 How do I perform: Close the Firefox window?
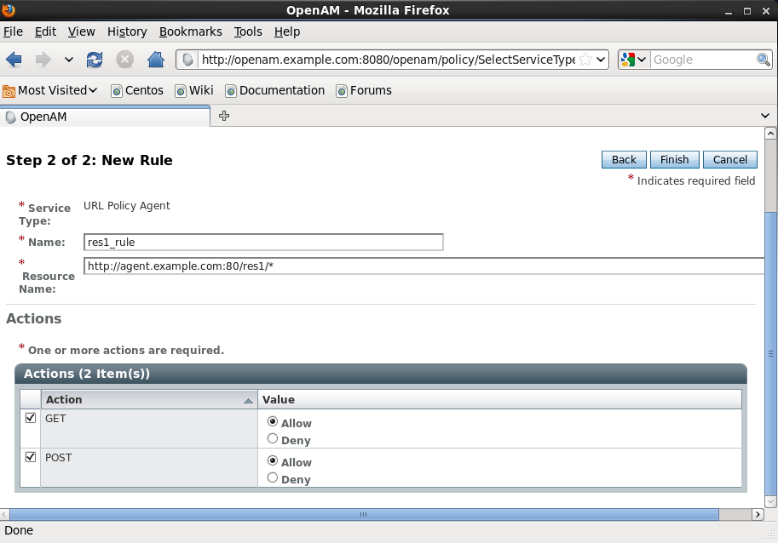point(765,11)
